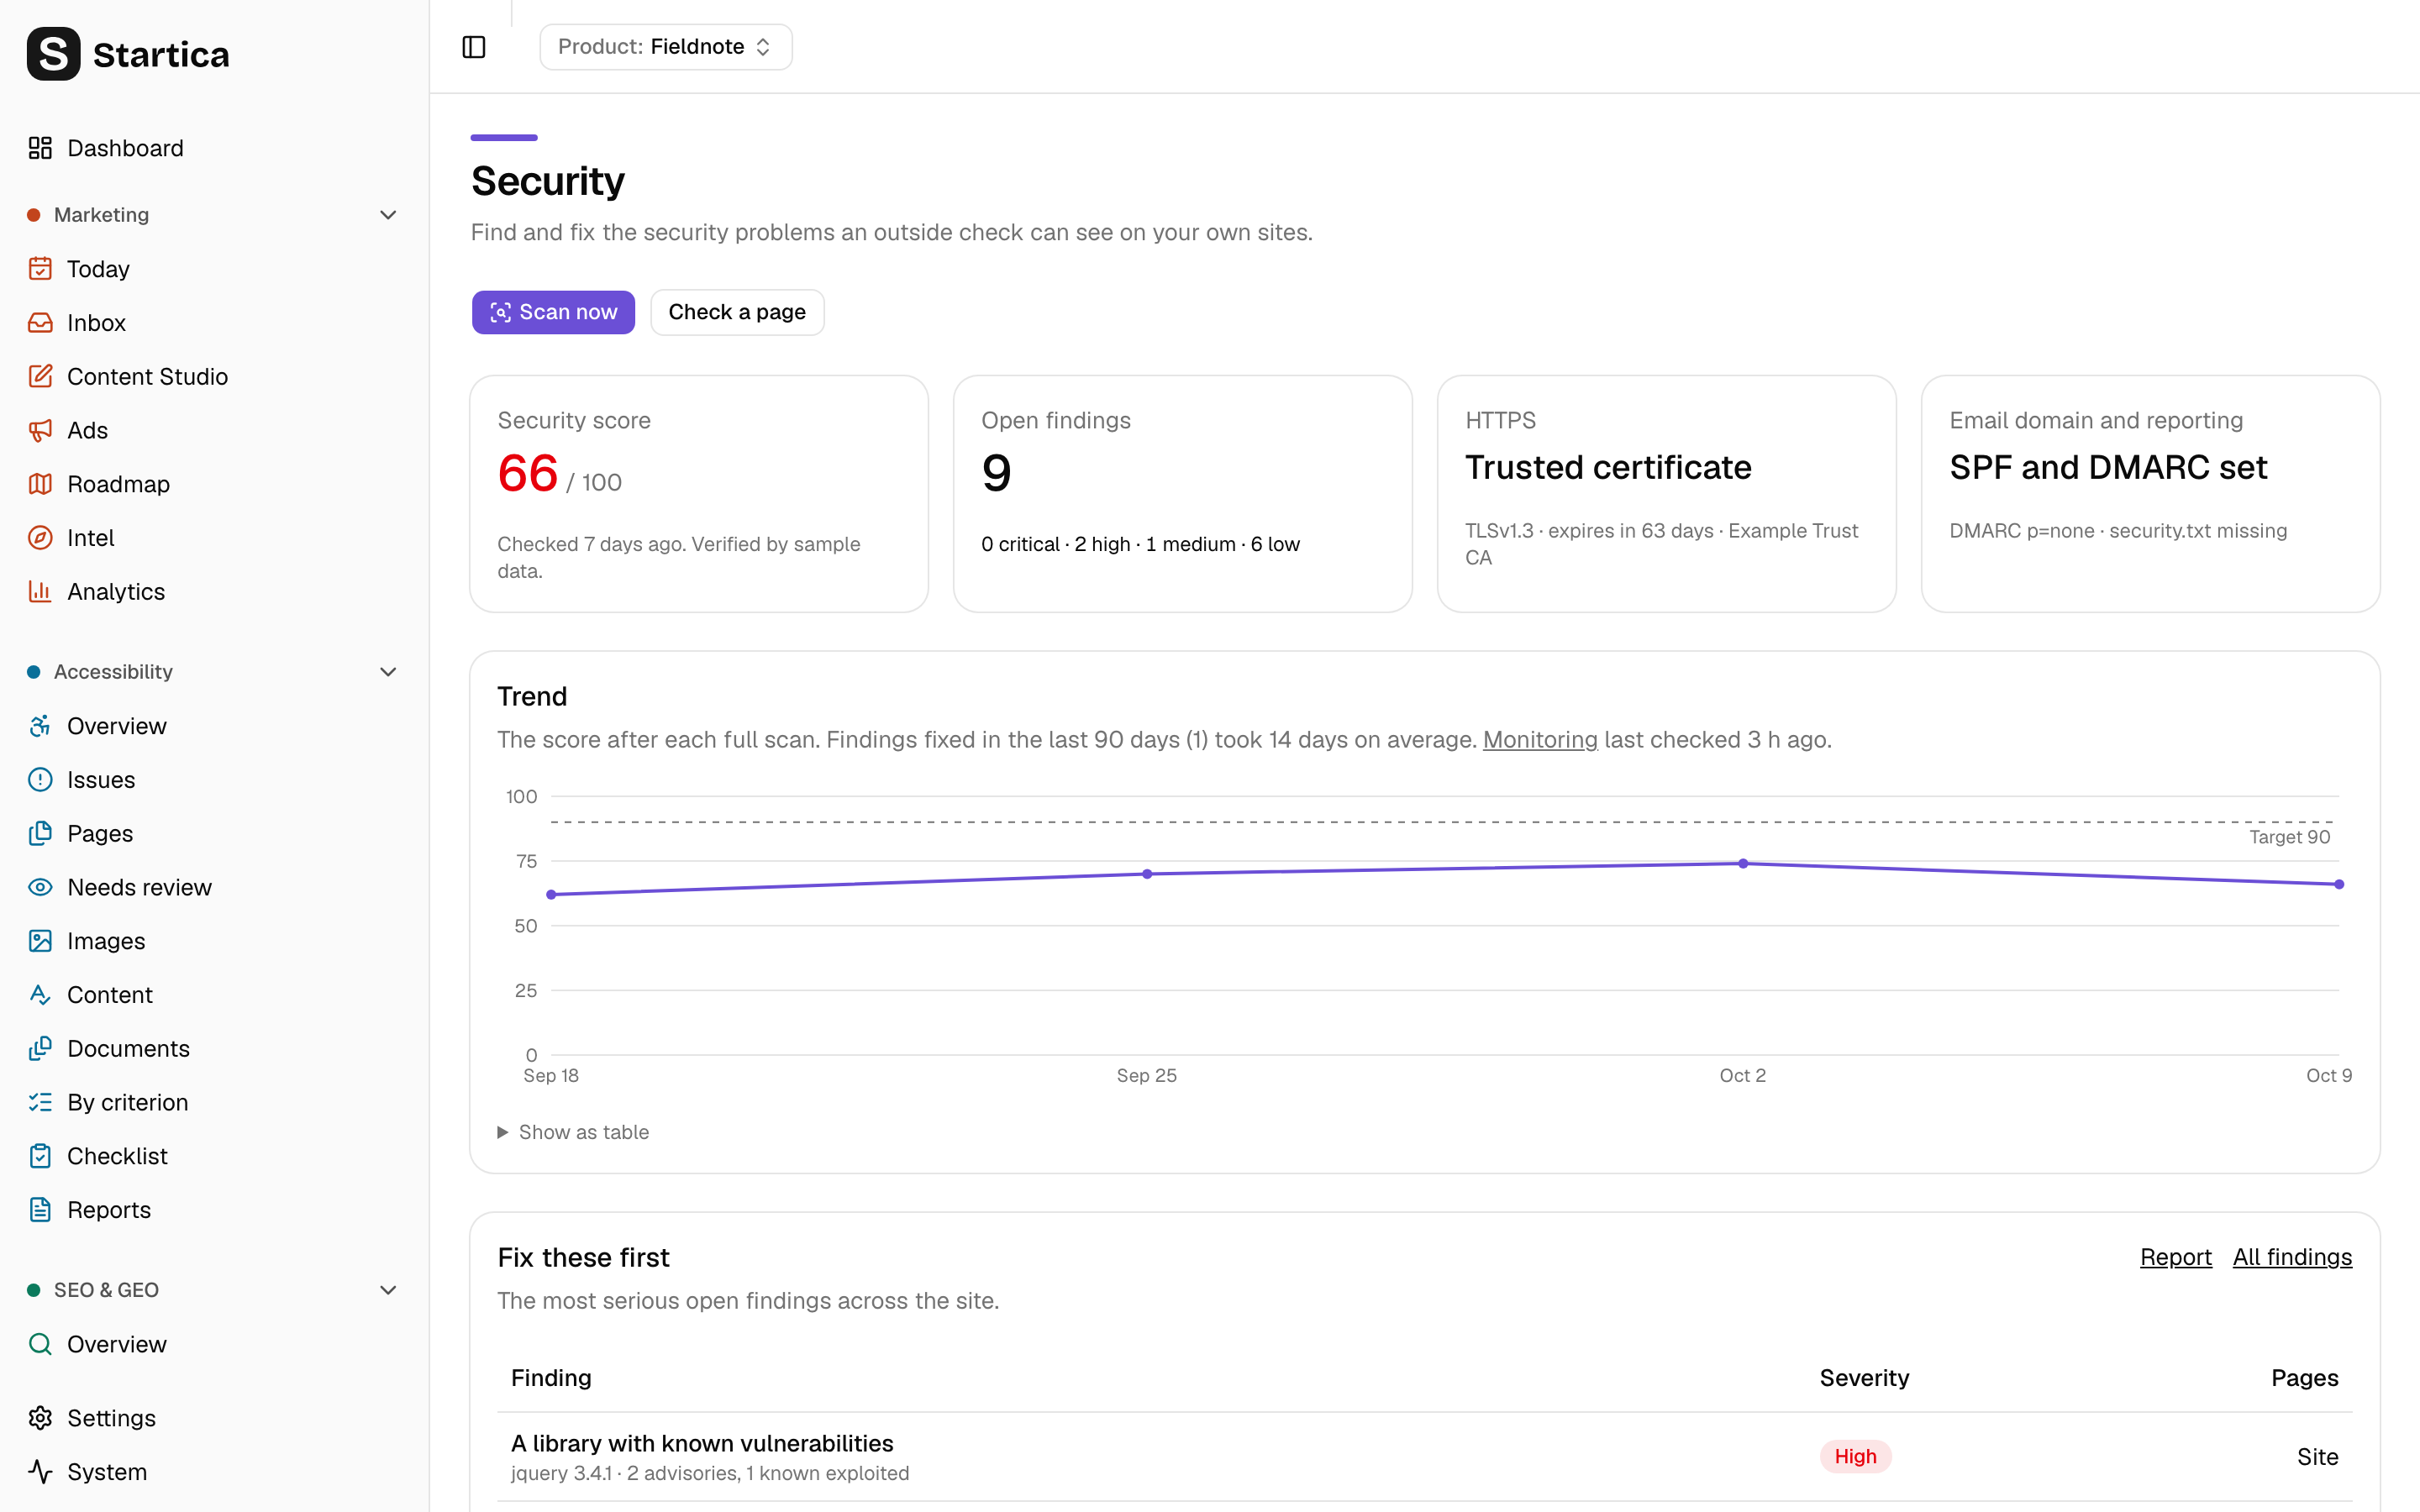
Task: Open the All findings link
Action: tap(2292, 1257)
